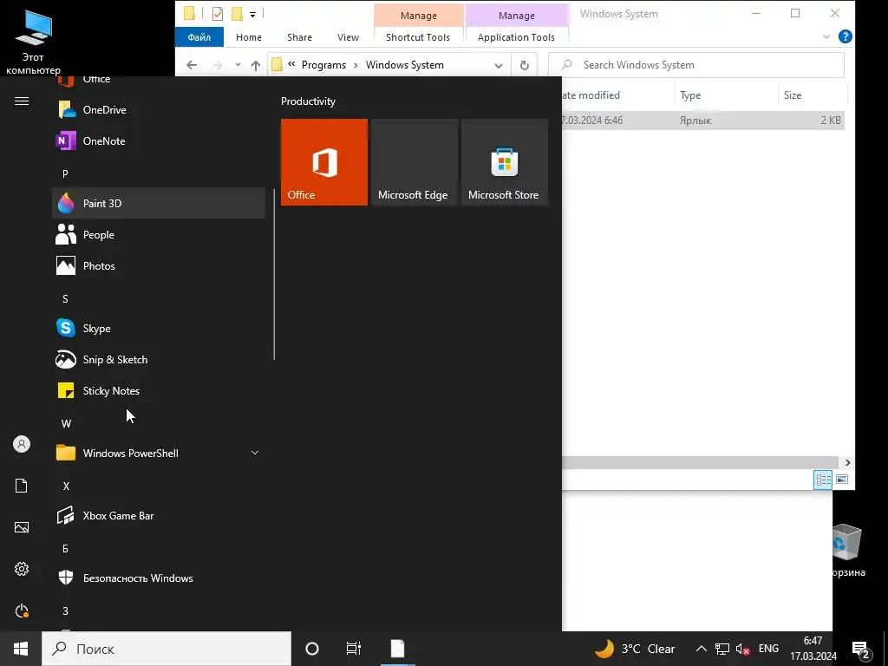Click the Windows System breadcrumb
Screen dimensions: 888x666
click(x=404, y=65)
